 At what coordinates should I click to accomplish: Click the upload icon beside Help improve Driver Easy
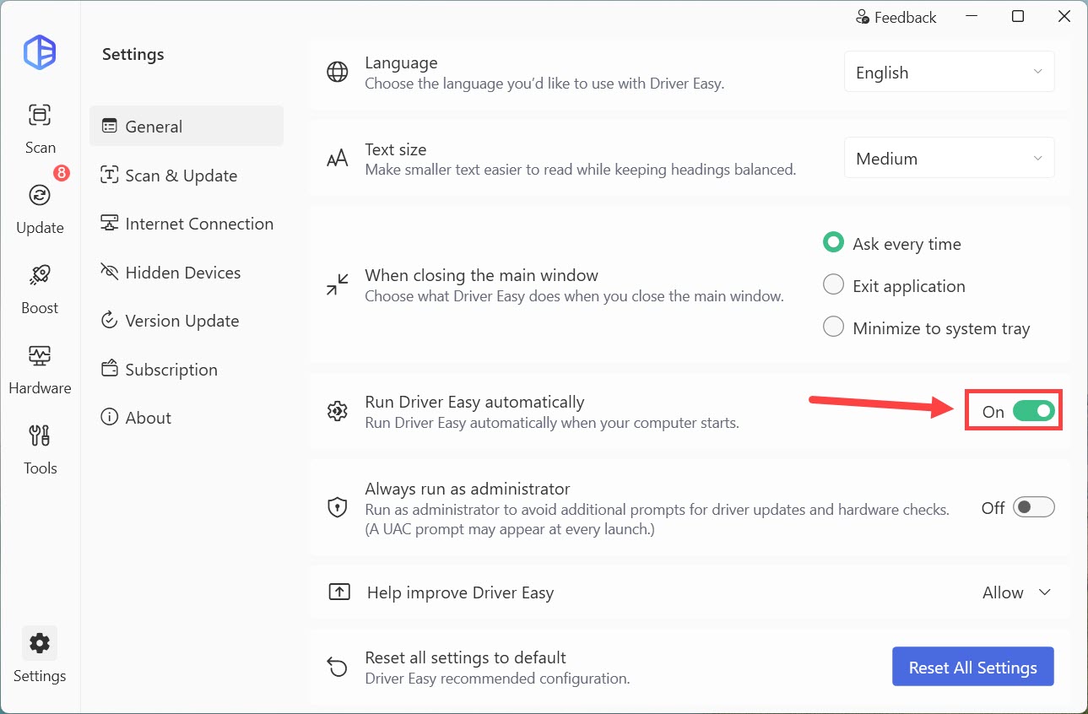click(338, 592)
